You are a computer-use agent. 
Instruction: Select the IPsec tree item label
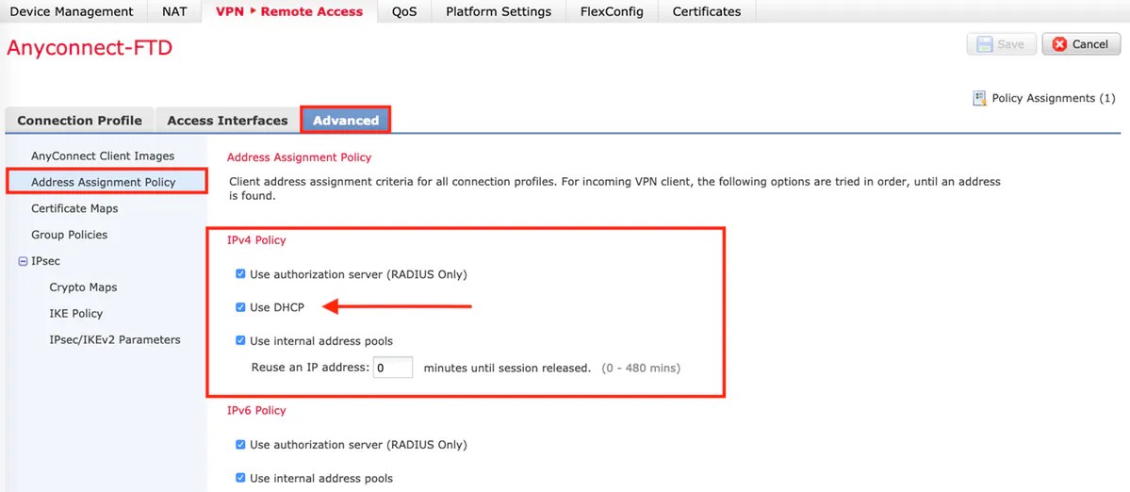tap(45, 261)
